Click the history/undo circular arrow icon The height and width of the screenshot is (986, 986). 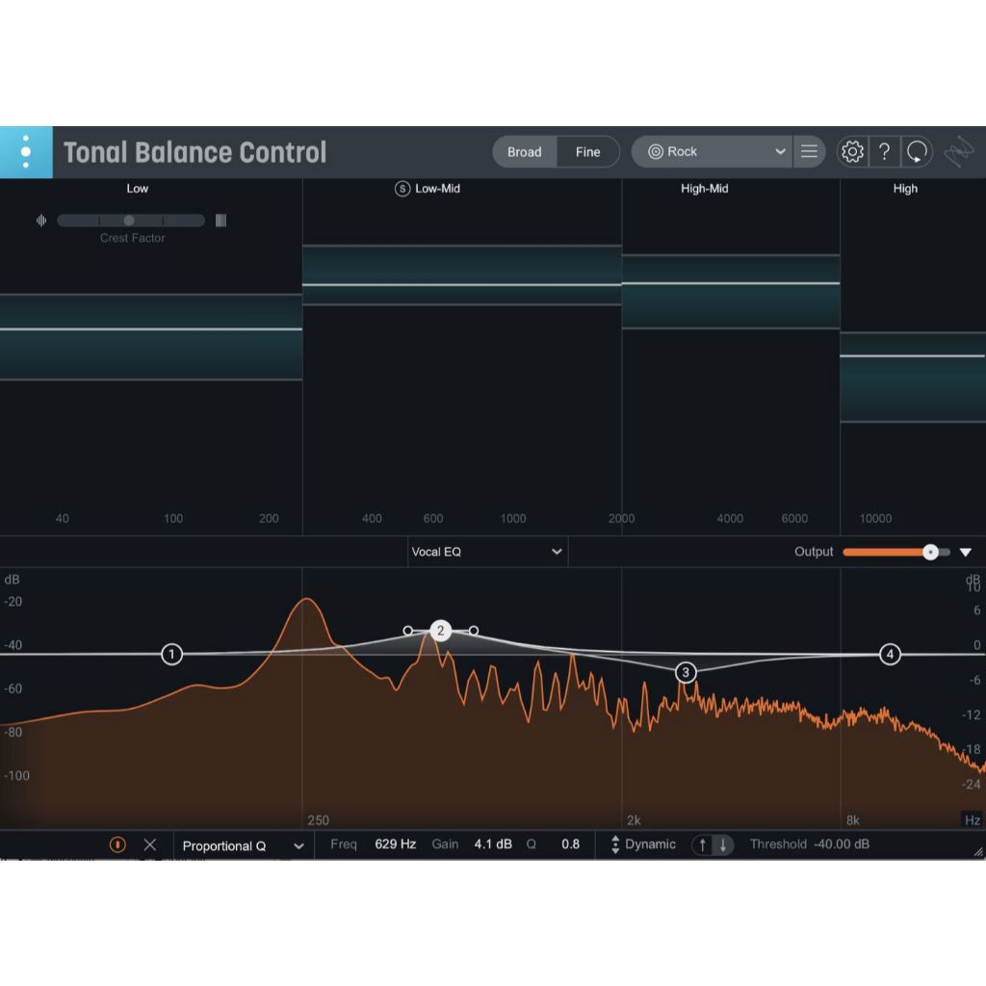(x=917, y=151)
